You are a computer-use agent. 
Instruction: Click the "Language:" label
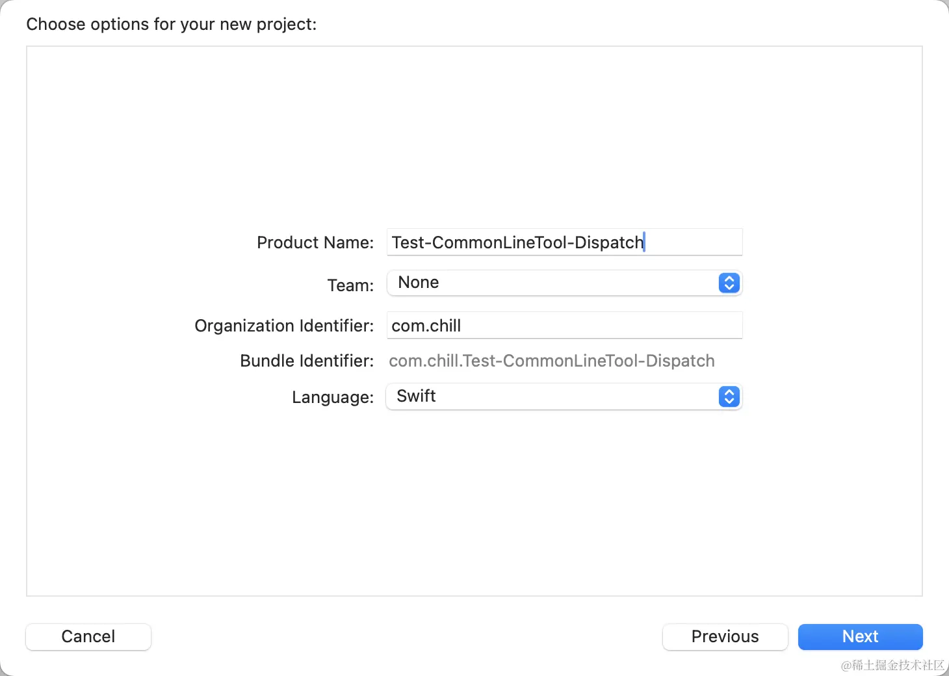click(x=333, y=397)
